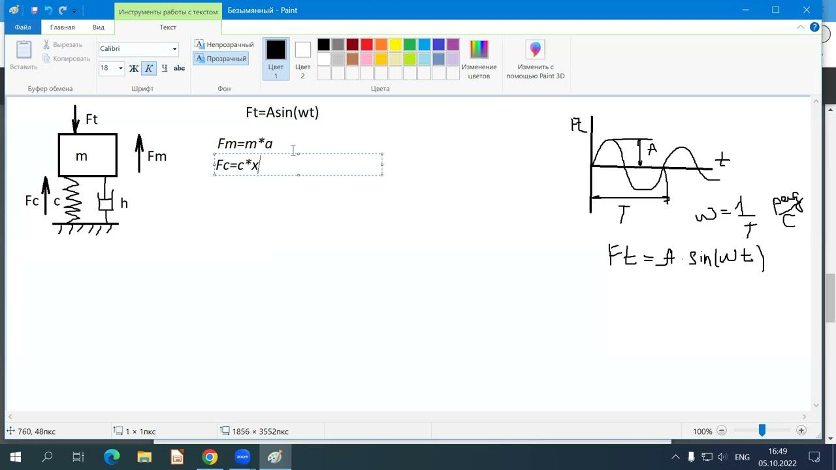Click the Fm=m*a text on canvas
This screenshot has width=836, height=470.
245,144
